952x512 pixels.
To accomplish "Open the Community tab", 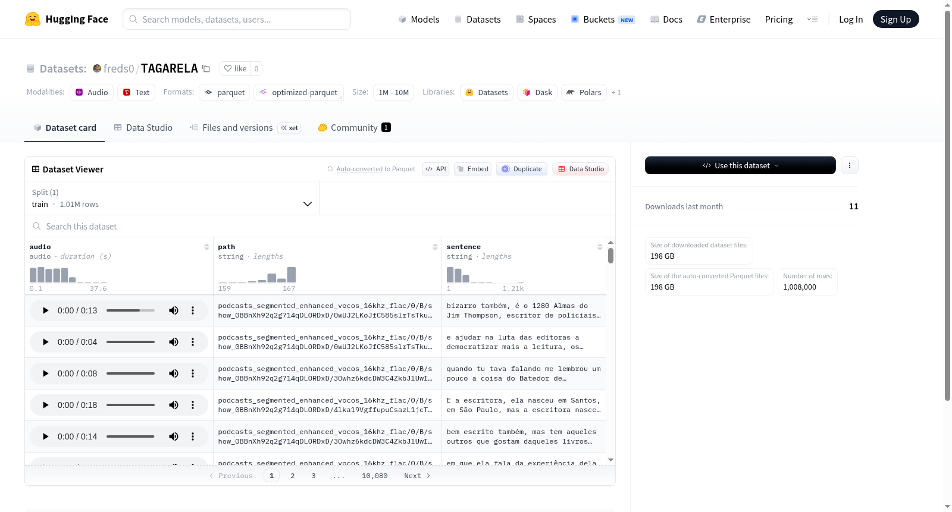I will click(x=355, y=128).
